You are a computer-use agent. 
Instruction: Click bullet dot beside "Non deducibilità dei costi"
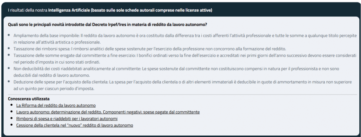click(9, 68)
